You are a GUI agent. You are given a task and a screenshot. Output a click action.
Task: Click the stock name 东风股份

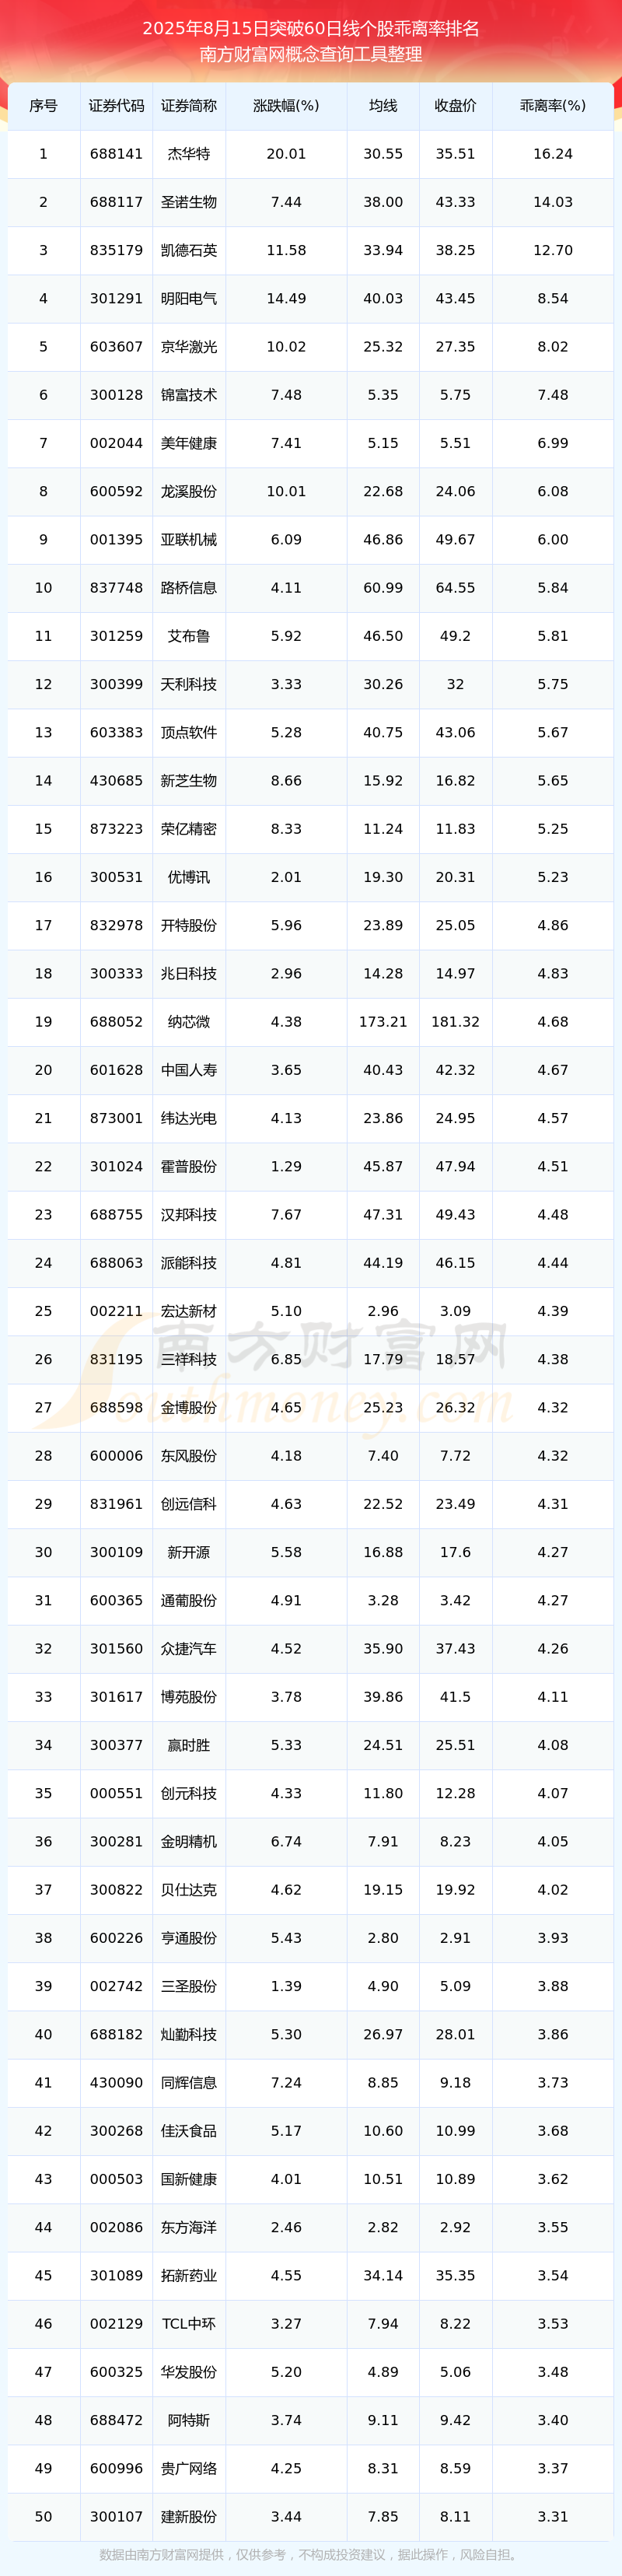pyautogui.click(x=189, y=1456)
